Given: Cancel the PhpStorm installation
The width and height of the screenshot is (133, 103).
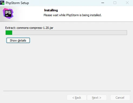Looking at the screenshot, I should point(120,98).
